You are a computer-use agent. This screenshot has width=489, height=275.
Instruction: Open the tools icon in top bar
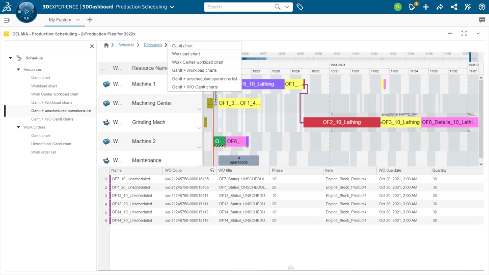tap(468, 7)
